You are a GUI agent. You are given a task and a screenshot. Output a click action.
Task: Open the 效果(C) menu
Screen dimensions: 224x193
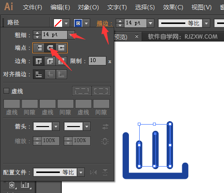[x=173, y=7]
